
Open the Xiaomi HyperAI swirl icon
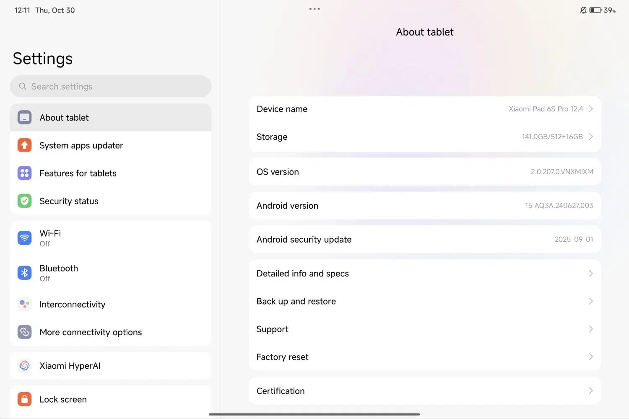[x=24, y=366]
